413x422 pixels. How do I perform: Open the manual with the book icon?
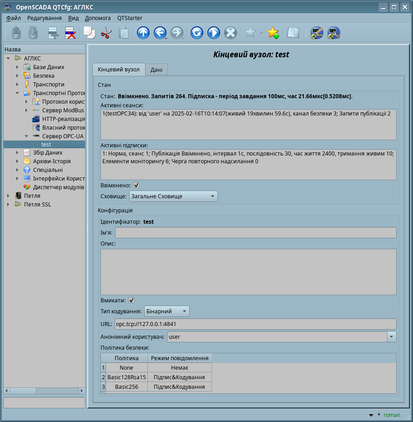(292, 33)
